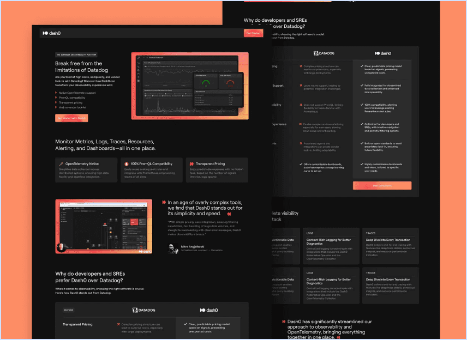The height and width of the screenshot is (340, 467).
Task: Click Mitre Angjelkoski's avatar photo
Action: (x=172, y=248)
